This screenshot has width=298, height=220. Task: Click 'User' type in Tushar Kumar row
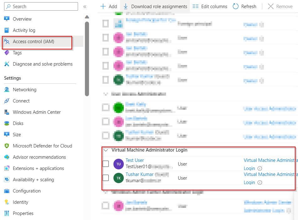182,178
